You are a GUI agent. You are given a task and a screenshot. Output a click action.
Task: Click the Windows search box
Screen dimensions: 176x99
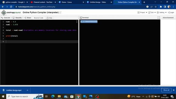(x=25, y=97)
